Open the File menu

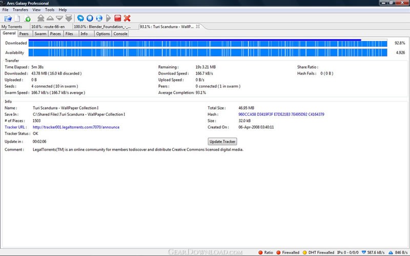coord(5,10)
